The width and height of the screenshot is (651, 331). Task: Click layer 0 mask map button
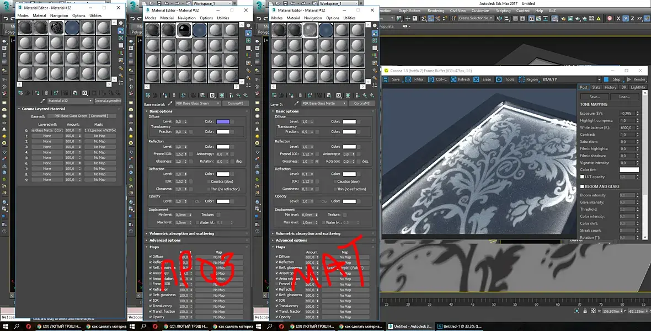(x=100, y=130)
